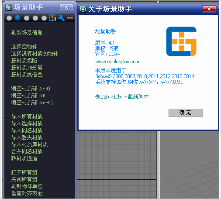221x199 pixels.
Task: Click 清空材质球 (Arch)
Action: pyautogui.click(x=32, y=103)
